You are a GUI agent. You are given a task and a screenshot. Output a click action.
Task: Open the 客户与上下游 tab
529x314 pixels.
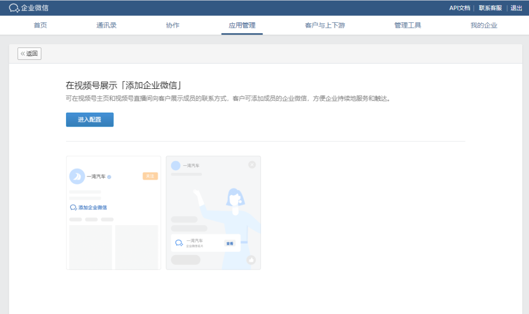click(x=325, y=25)
